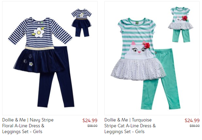Screen dimensions: 202x140
Task: Click the Turquoise Stripe Cat A-Line Dress title
Action: [130, 126]
